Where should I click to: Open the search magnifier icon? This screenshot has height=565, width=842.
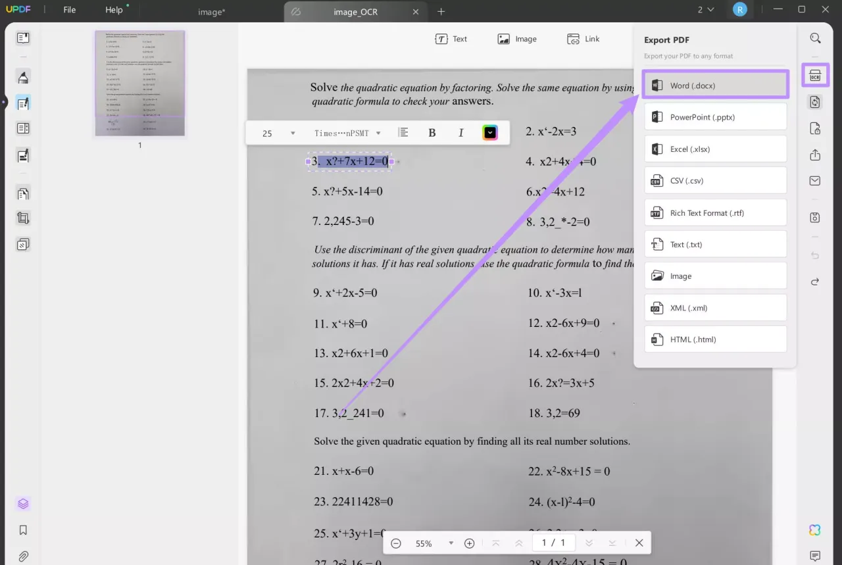(815, 38)
